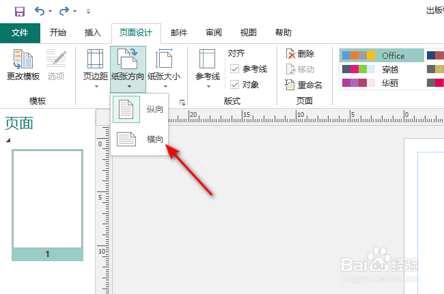Open the 文件 tab
The image size is (444, 294).
20,33
